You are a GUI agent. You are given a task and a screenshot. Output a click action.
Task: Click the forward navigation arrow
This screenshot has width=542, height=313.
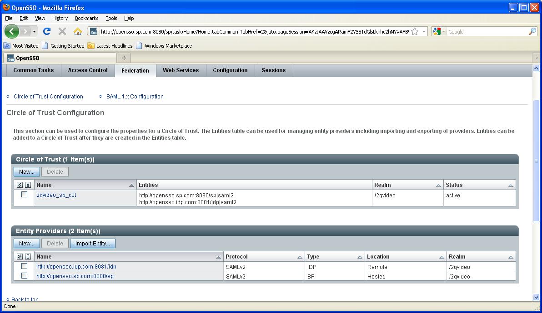tap(25, 31)
